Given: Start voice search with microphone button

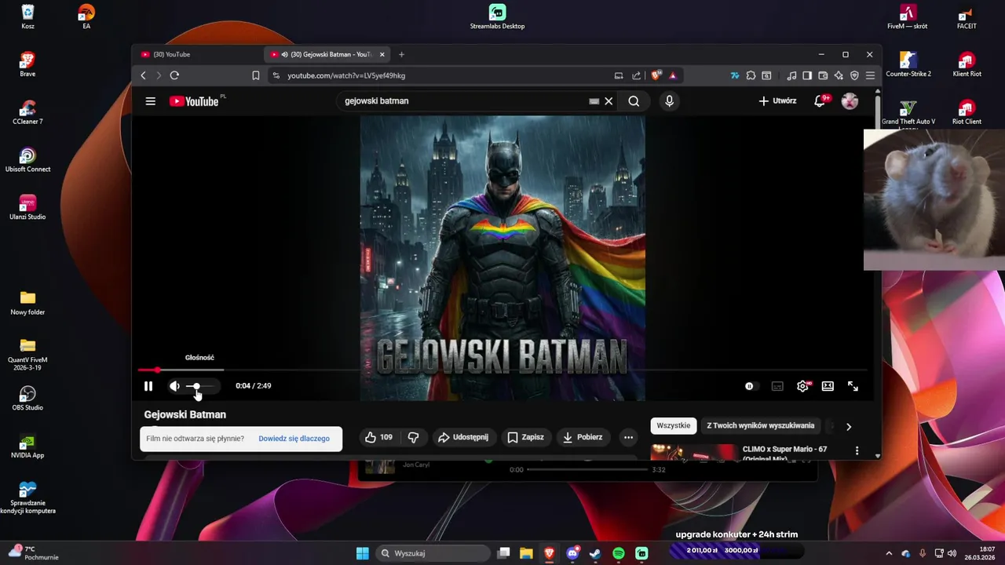Looking at the screenshot, I should (669, 101).
